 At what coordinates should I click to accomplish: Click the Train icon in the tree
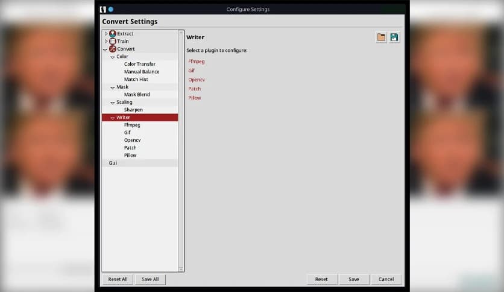pos(113,41)
